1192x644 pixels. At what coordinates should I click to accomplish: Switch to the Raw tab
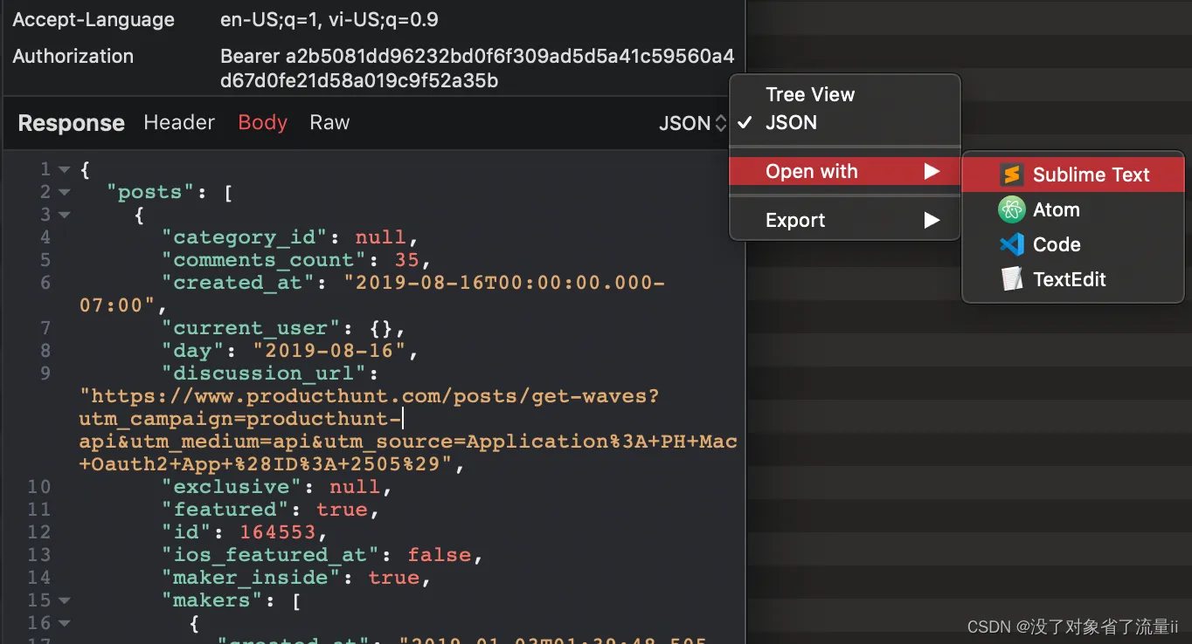(329, 123)
